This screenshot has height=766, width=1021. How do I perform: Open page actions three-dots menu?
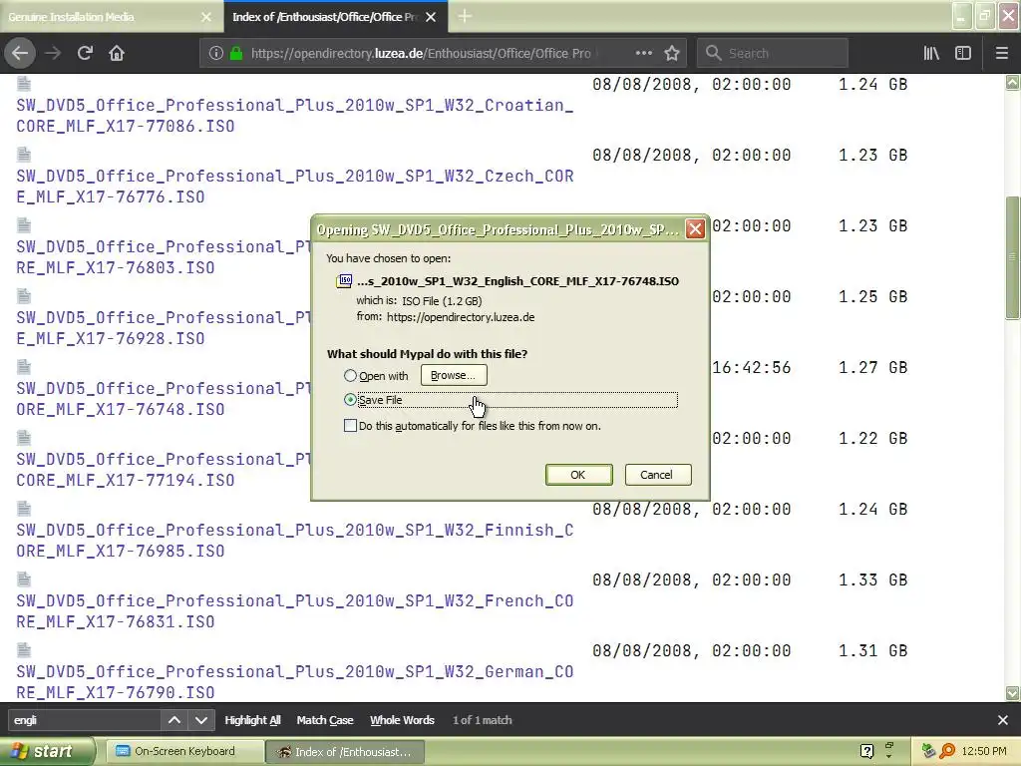point(643,54)
